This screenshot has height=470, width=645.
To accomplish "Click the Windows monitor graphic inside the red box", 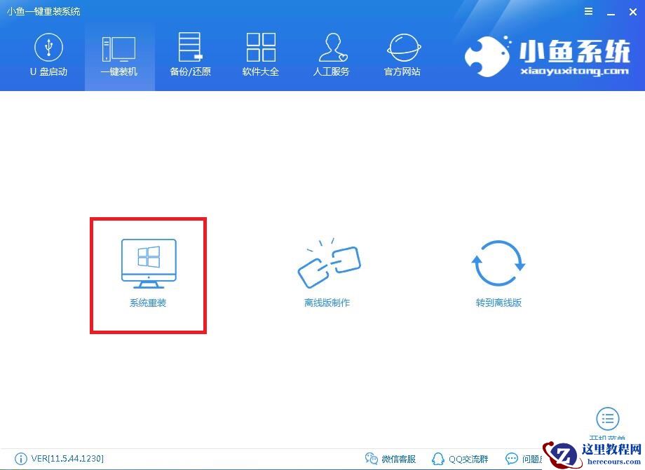I will click(148, 261).
